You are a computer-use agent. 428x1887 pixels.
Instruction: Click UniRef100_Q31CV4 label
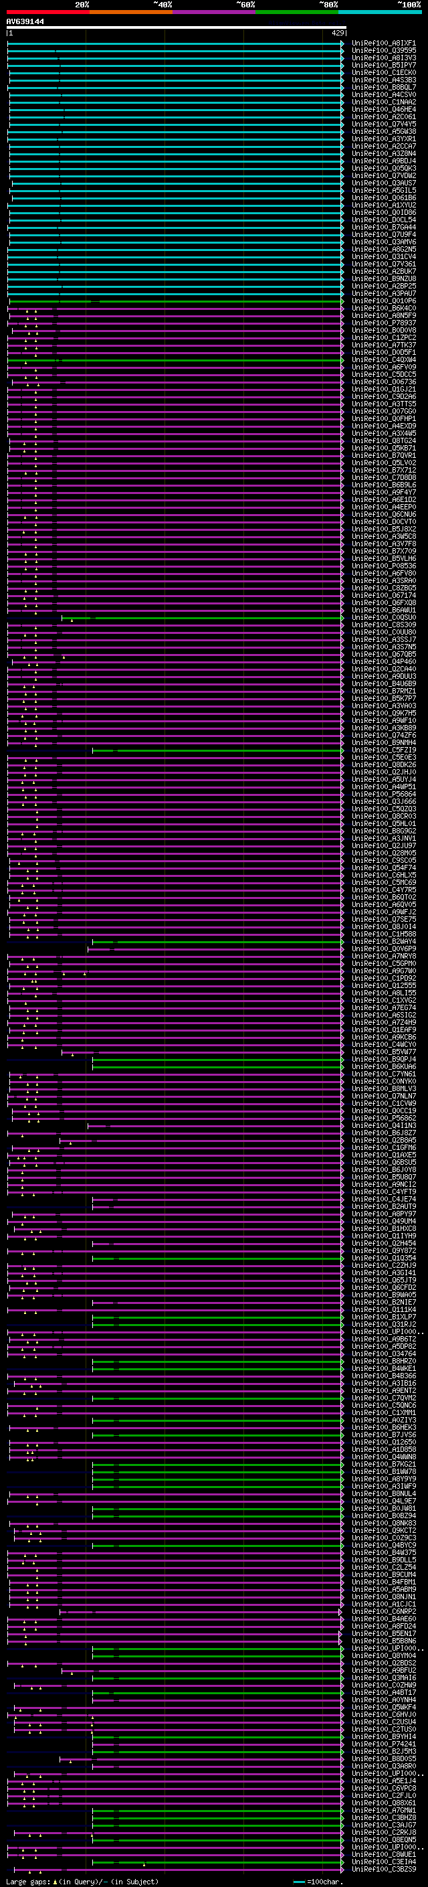click(383, 256)
